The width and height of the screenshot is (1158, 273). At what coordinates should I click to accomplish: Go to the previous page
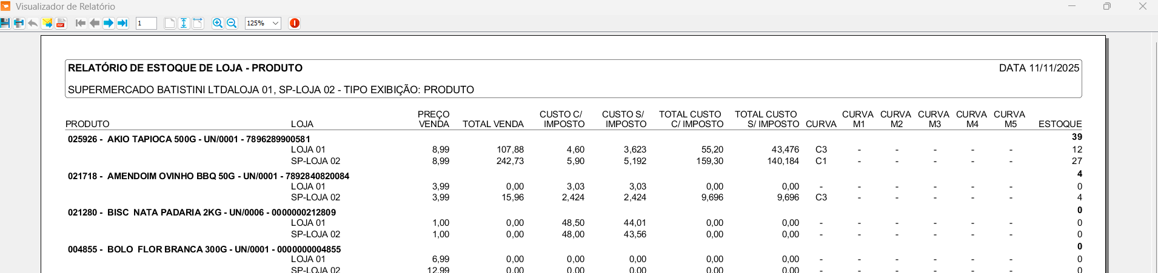pos(95,23)
